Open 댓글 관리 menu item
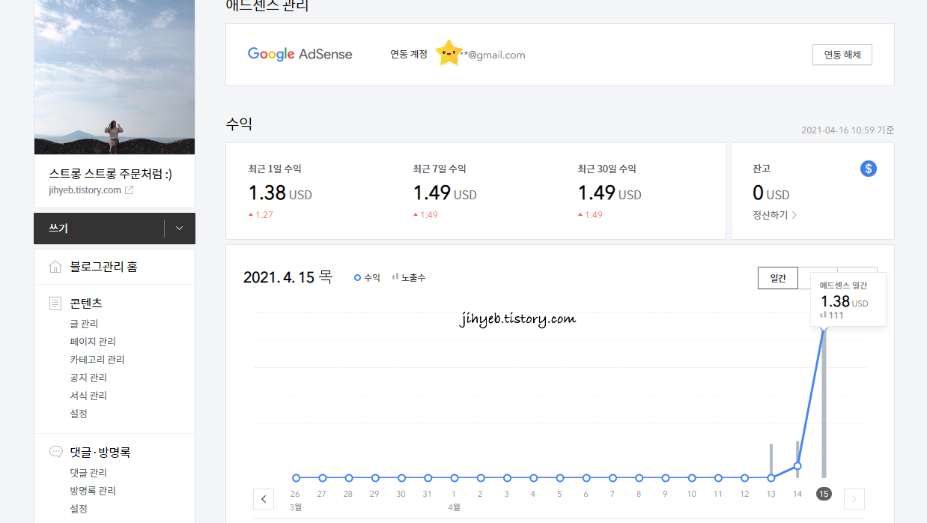 [x=88, y=473]
